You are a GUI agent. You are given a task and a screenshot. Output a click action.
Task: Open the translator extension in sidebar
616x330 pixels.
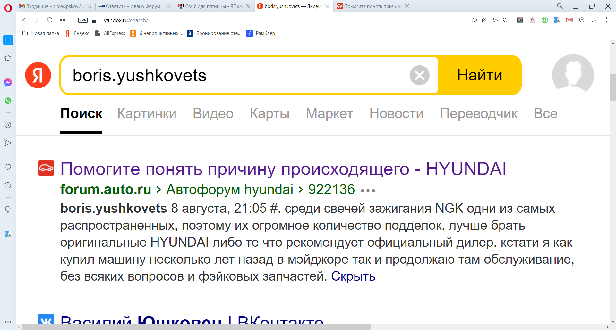[8, 234]
